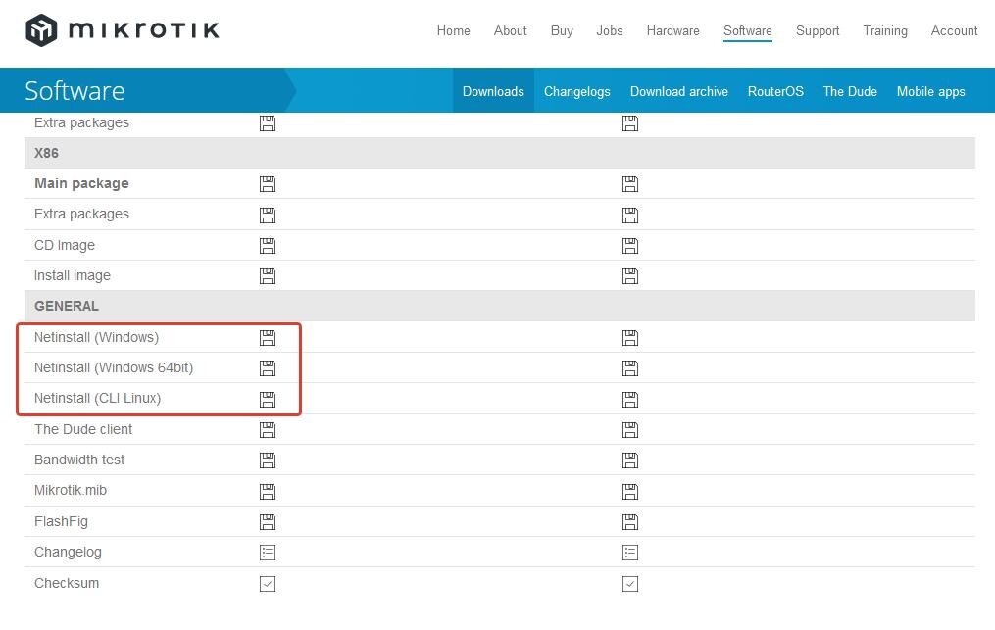995x630 pixels.
Task: Download FlashFig using its disk icon
Action: tap(268, 521)
